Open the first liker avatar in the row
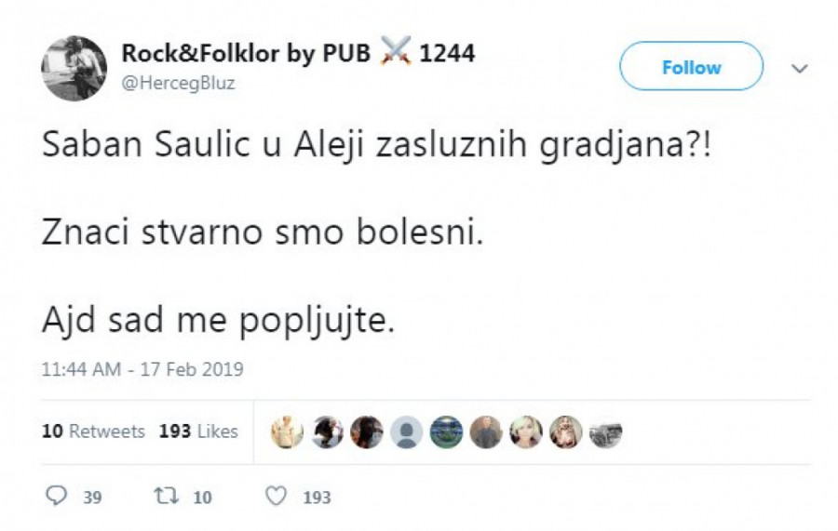This screenshot has width=838, height=531. pos(287,432)
